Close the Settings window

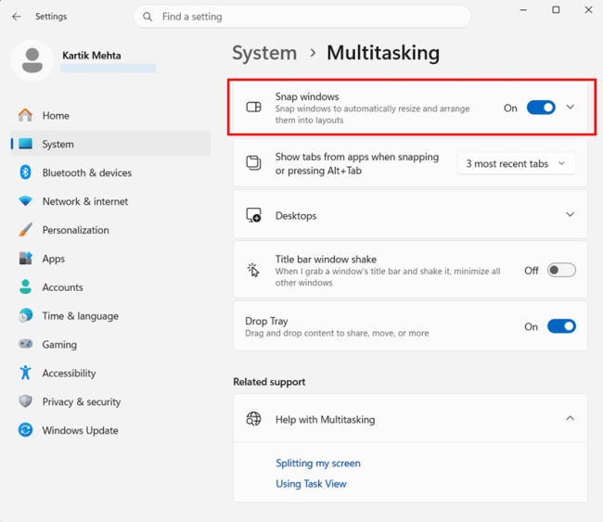[588, 10]
